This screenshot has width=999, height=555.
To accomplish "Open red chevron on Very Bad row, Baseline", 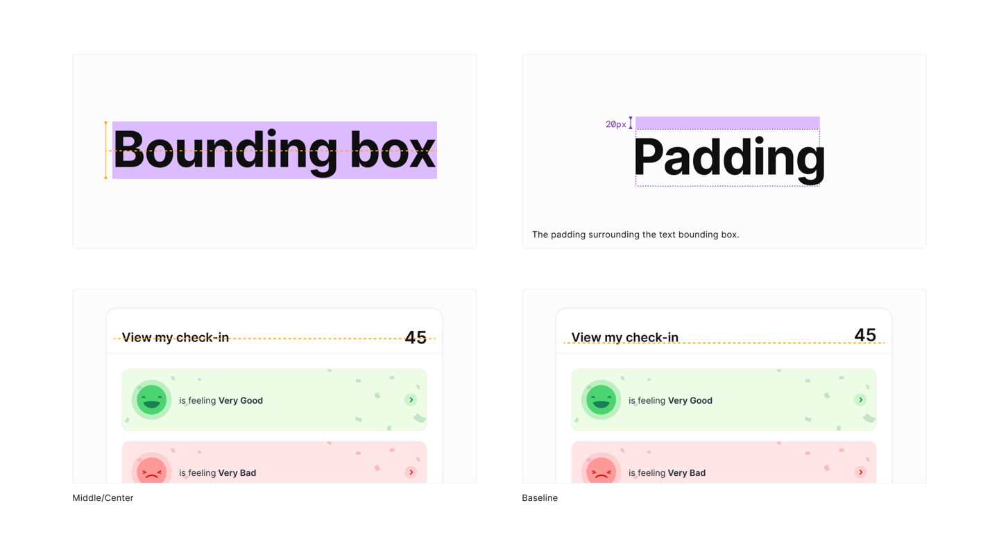I will click(x=860, y=472).
